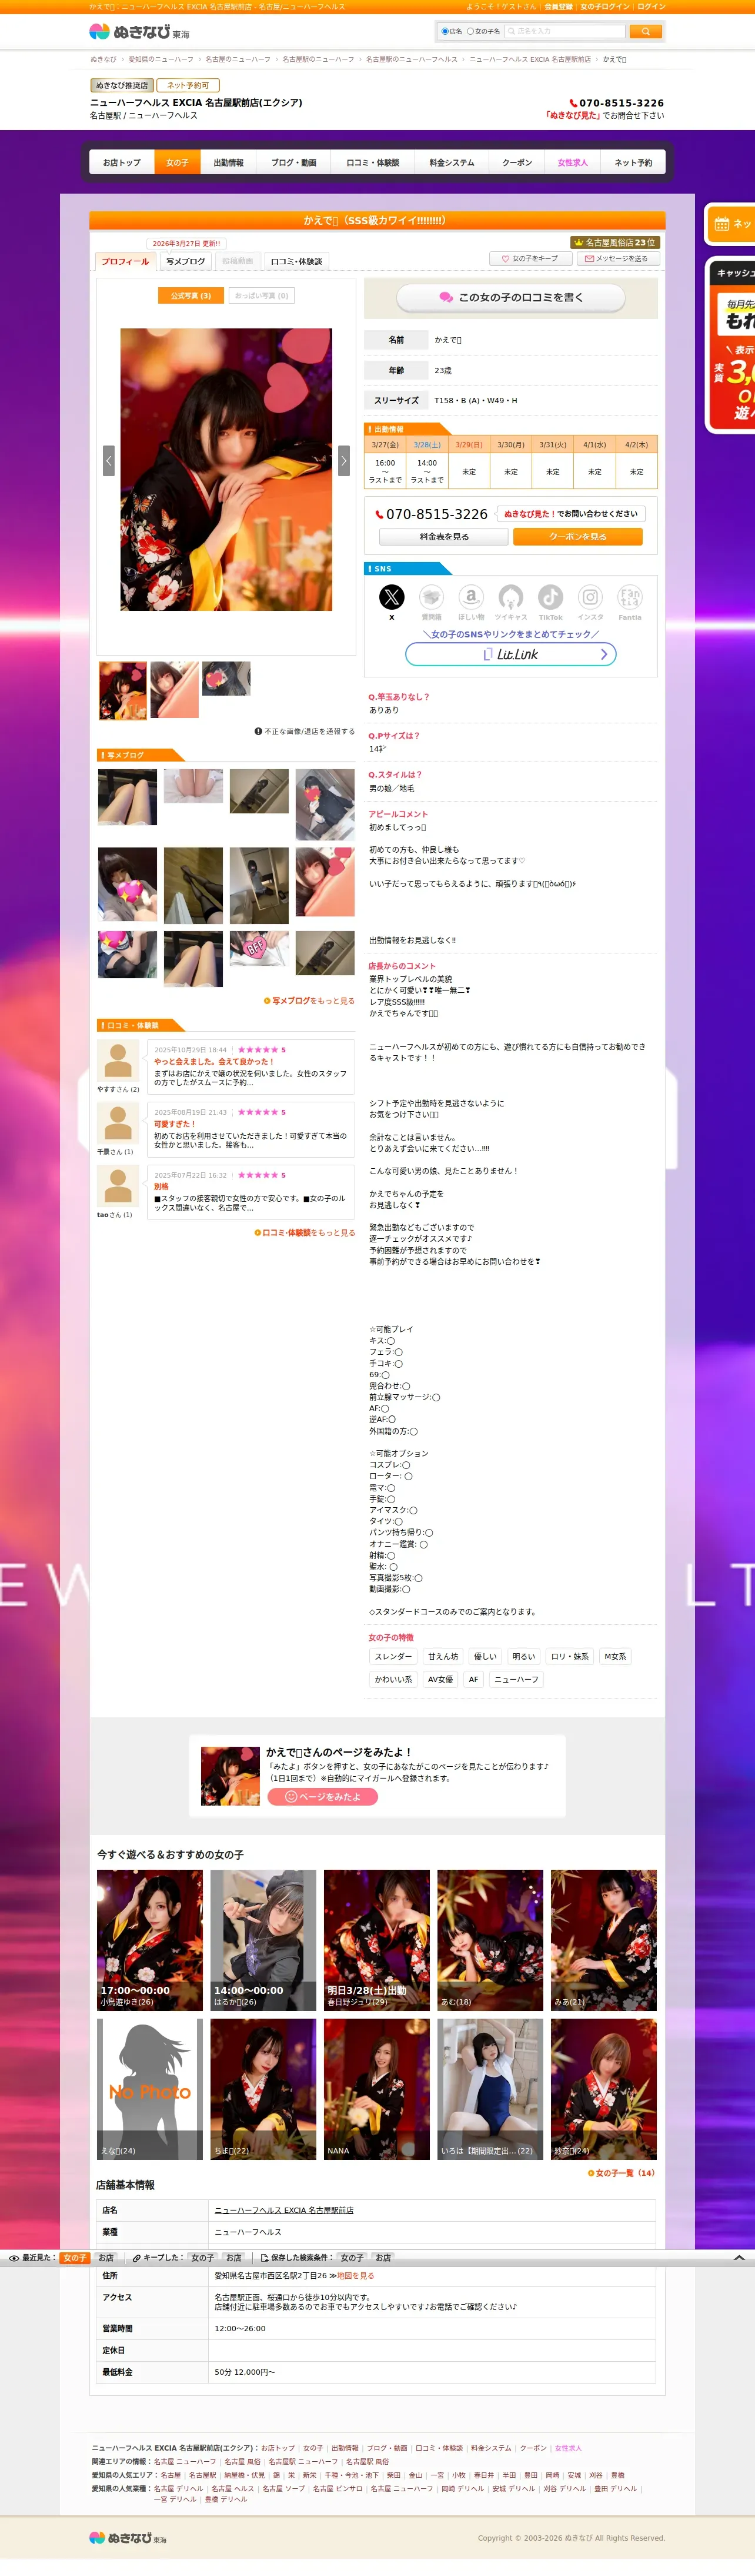
Task: Select the 店名 radio button
Action: (x=445, y=31)
